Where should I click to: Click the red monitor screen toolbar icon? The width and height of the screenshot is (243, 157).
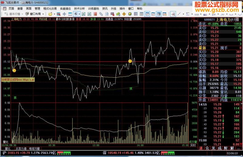click(112, 14)
